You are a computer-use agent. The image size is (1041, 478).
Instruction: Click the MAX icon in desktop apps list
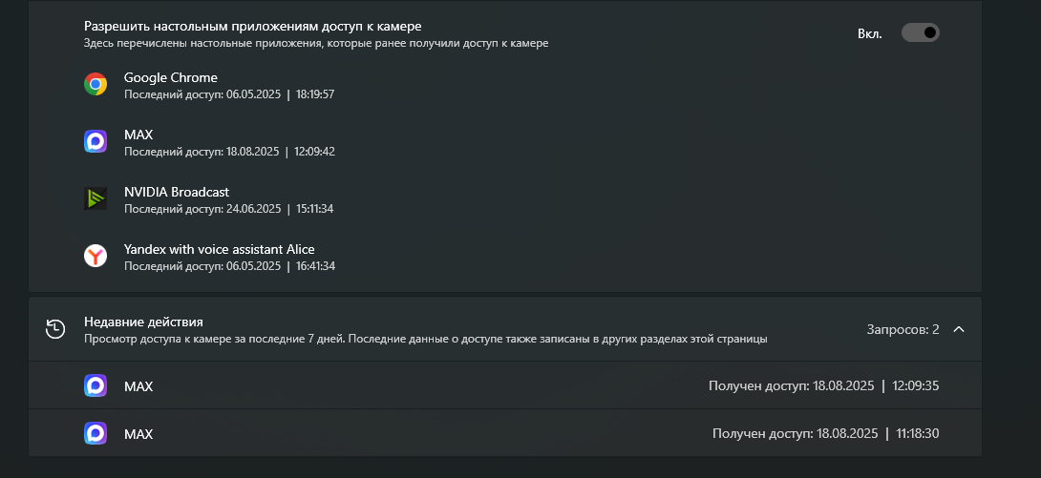pos(96,142)
